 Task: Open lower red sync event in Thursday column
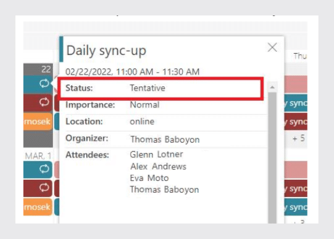pos(296,188)
